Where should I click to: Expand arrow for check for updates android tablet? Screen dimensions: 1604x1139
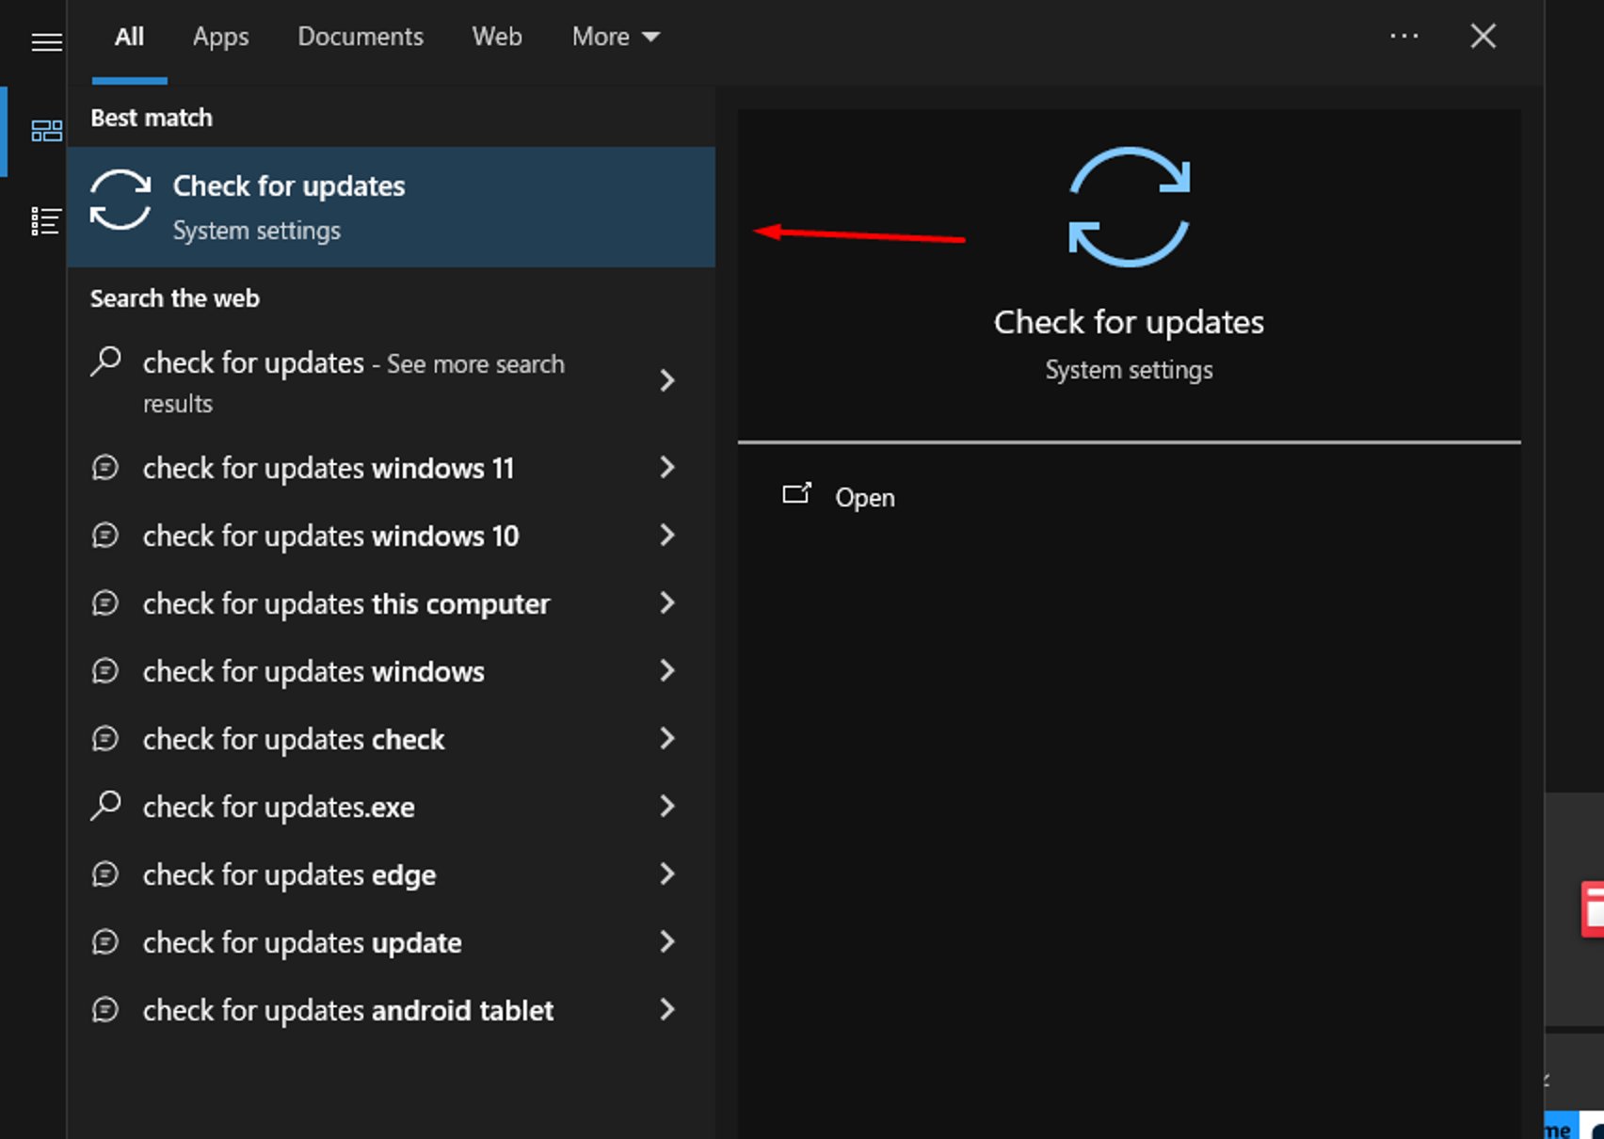(x=666, y=1010)
